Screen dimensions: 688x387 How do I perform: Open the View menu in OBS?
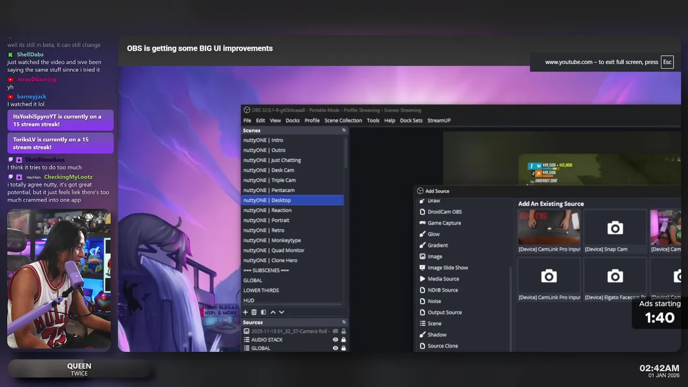(x=275, y=120)
